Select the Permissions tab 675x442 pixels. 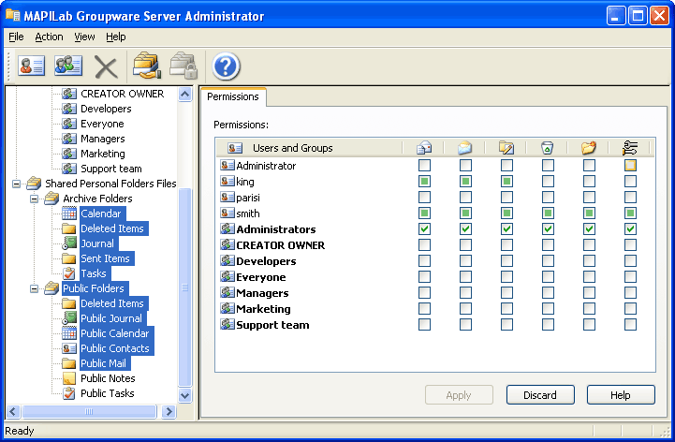tap(233, 97)
